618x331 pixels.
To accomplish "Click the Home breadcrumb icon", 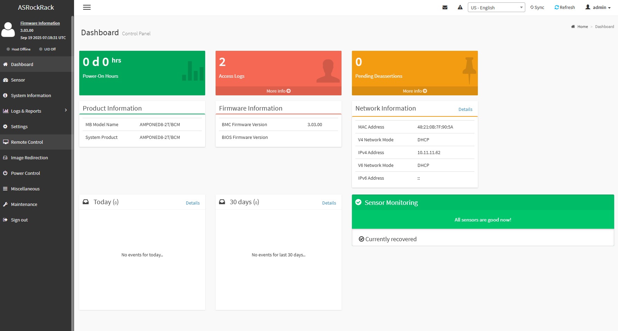I will pos(573,27).
